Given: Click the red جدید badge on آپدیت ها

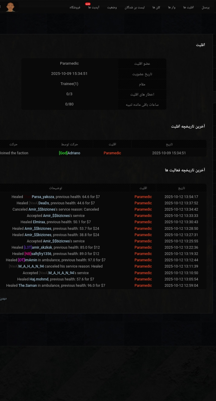Looking at the screenshot, I should tap(88, 4).
